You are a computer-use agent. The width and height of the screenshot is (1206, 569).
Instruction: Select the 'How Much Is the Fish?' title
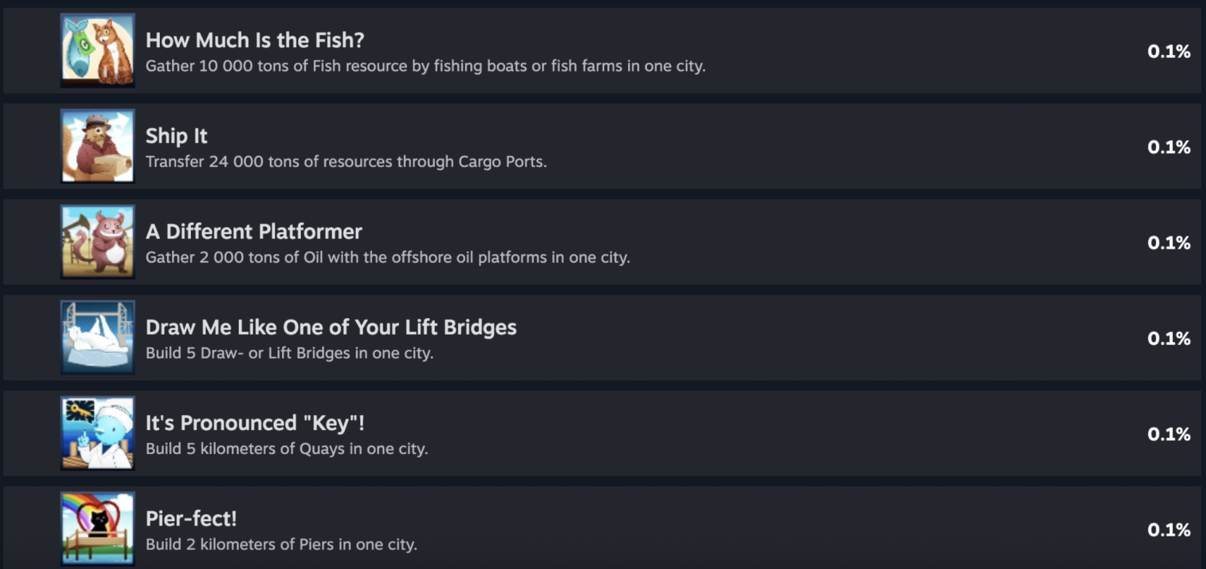coord(255,40)
